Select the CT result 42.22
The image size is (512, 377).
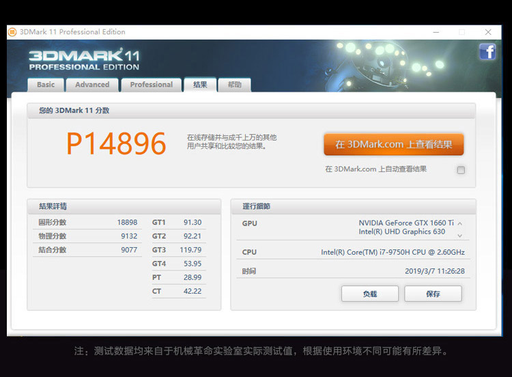pos(193,291)
